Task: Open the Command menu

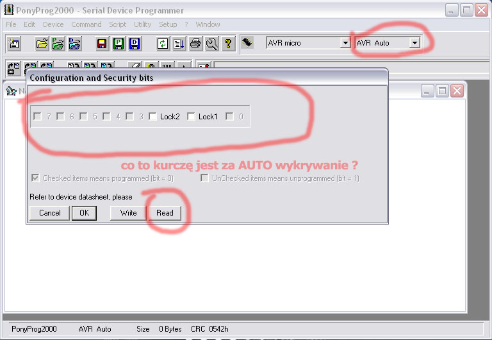Action: (x=86, y=24)
